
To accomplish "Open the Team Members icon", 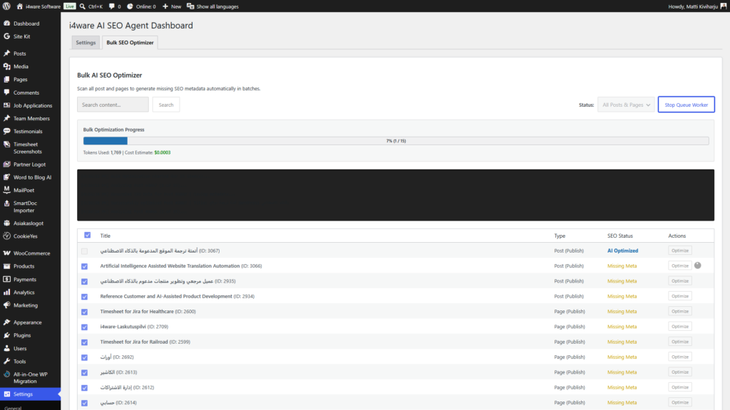I will 7,118.
